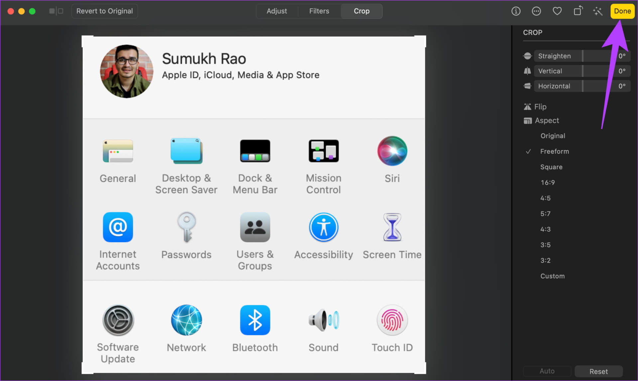This screenshot has height=381, width=638.
Task: Click the Accessibility icon
Action: 324,227
